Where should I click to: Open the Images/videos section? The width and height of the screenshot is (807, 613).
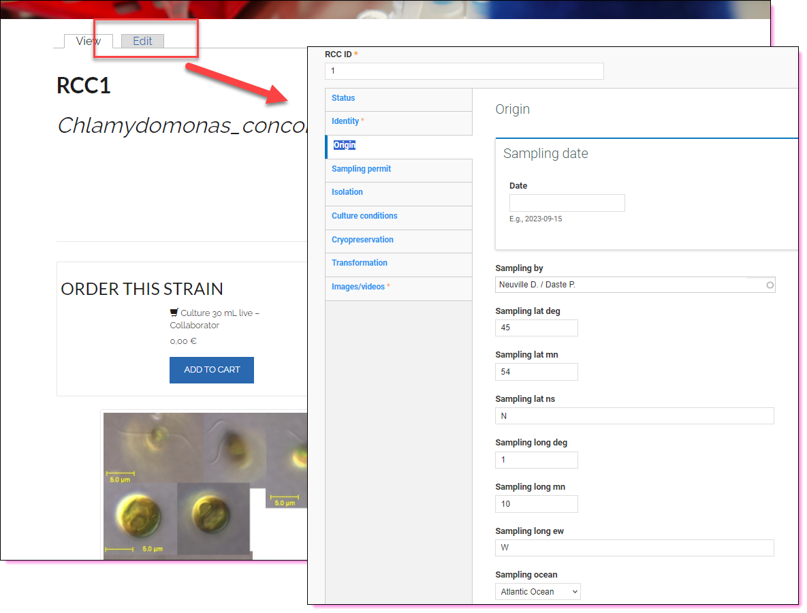coord(358,287)
